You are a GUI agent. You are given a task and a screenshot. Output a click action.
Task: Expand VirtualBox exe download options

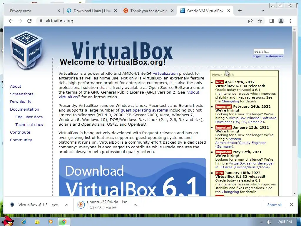click(67, 205)
